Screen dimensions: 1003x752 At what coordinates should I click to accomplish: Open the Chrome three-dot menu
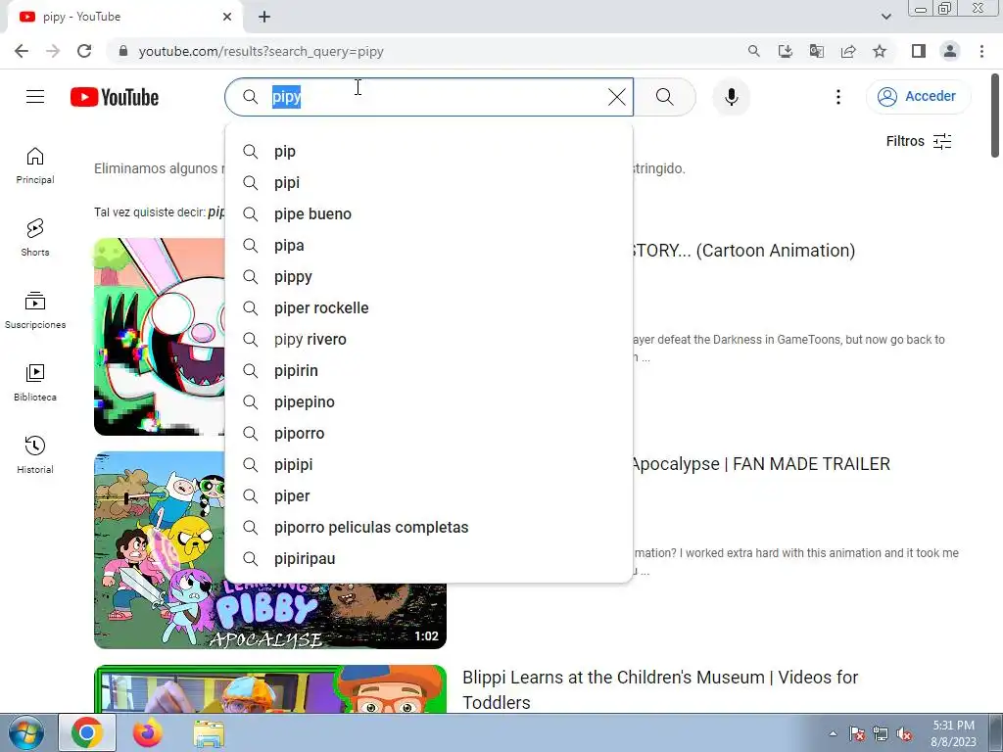tap(981, 51)
